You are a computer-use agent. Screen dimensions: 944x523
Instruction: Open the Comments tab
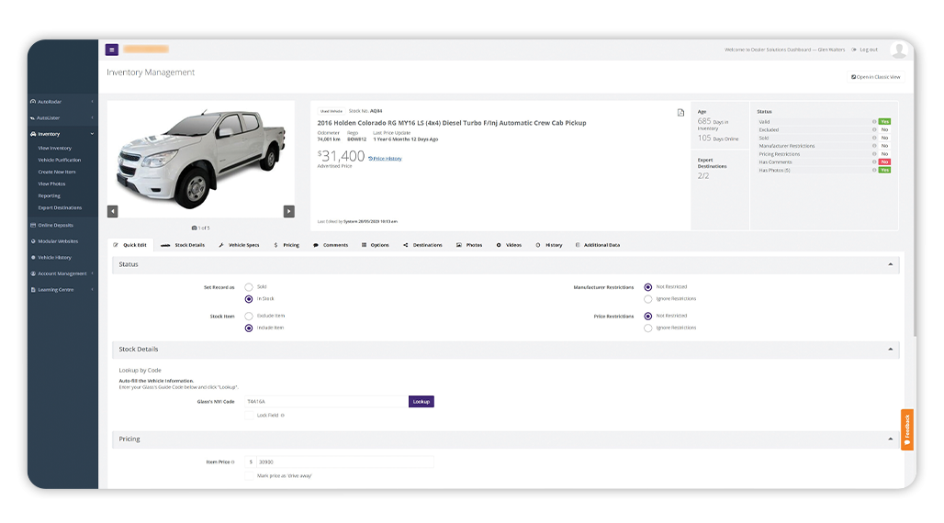point(331,245)
